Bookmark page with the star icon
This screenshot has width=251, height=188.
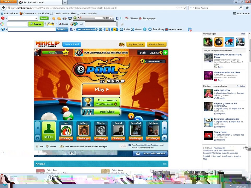point(178,8)
